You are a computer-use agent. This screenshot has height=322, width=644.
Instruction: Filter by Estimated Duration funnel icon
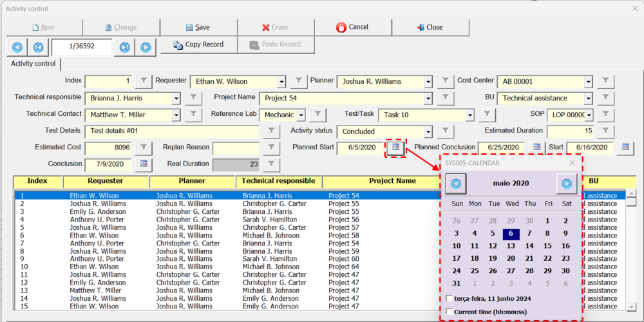coord(606,131)
